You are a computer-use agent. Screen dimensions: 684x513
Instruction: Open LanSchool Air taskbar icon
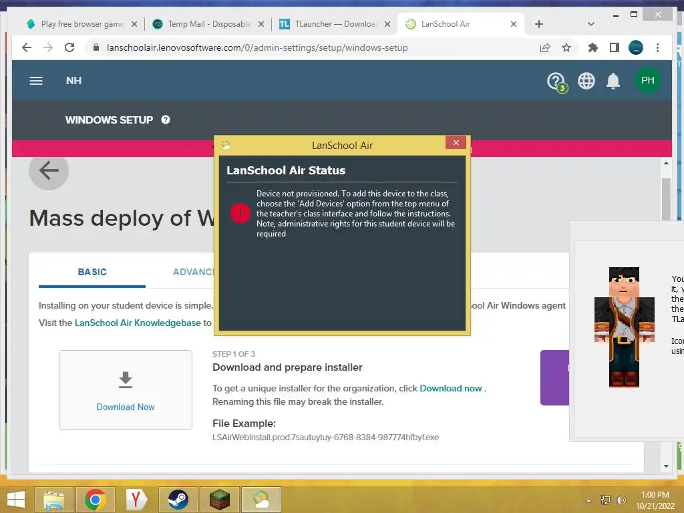click(261, 500)
